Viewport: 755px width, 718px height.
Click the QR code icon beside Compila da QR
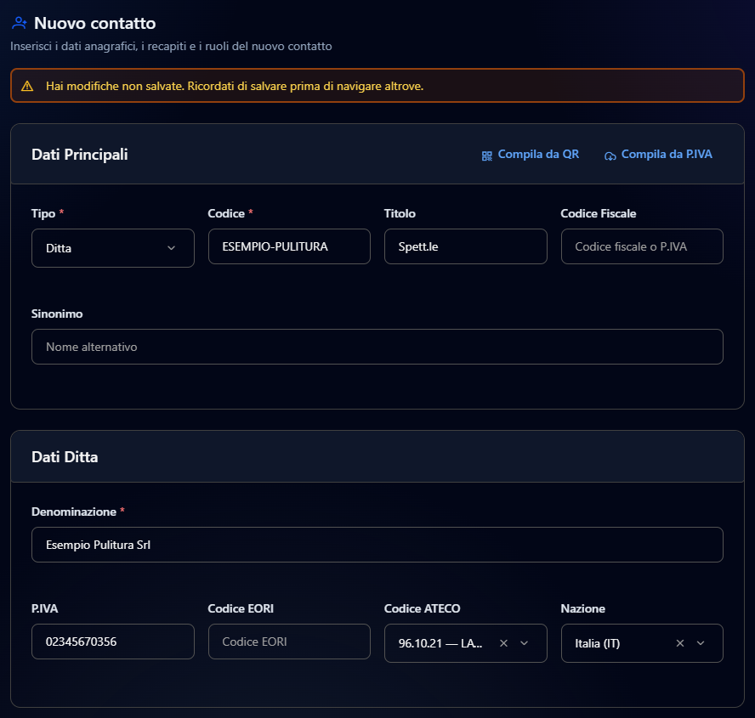point(487,155)
